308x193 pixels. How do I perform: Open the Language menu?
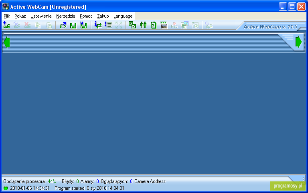(x=123, y=16)
